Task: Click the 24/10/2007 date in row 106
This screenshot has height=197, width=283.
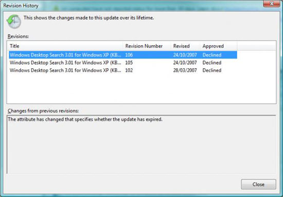Action: (185, 55)
